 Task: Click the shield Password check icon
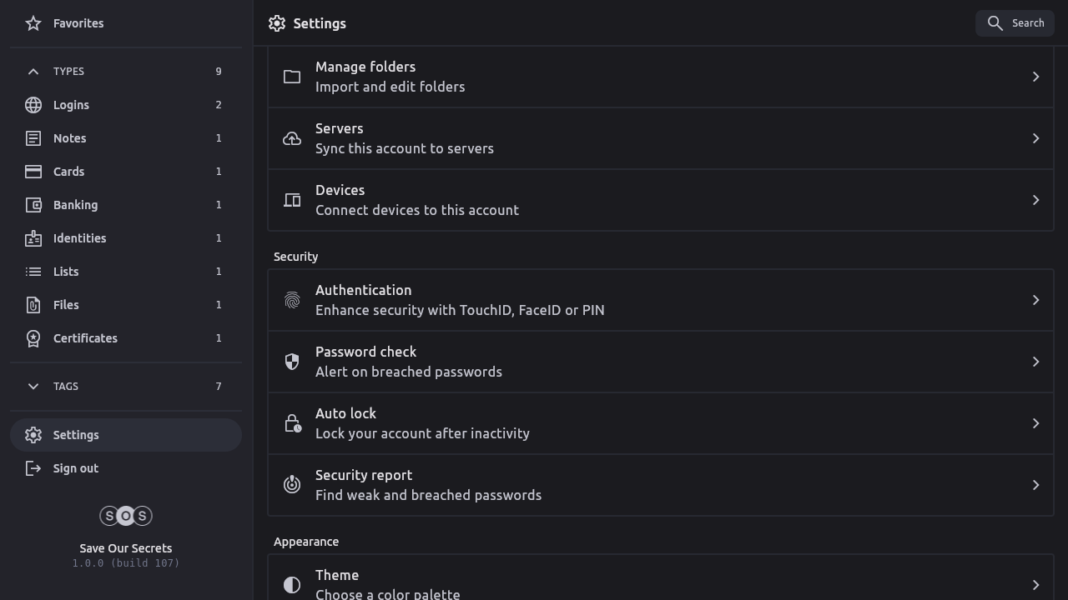pyautogui.click(x=292, y=362)
